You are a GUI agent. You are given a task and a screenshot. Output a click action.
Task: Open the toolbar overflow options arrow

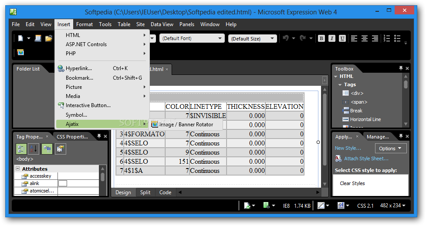coord(406,43)
